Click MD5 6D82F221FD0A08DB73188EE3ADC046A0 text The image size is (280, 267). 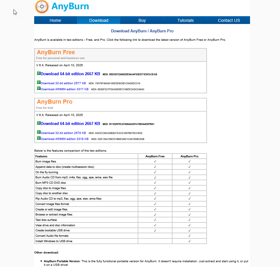(118, 89)
